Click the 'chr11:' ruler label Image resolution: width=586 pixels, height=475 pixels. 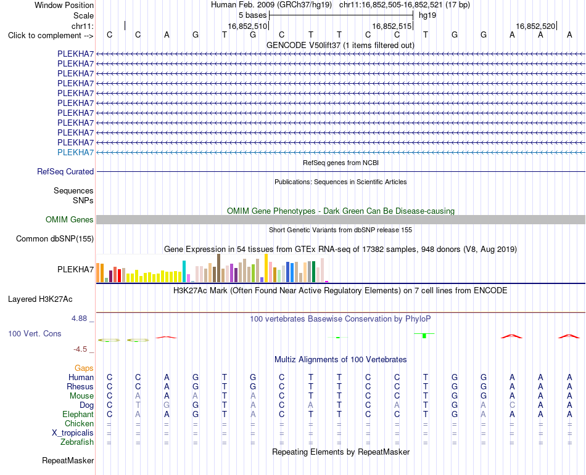(x=83, y=26)
